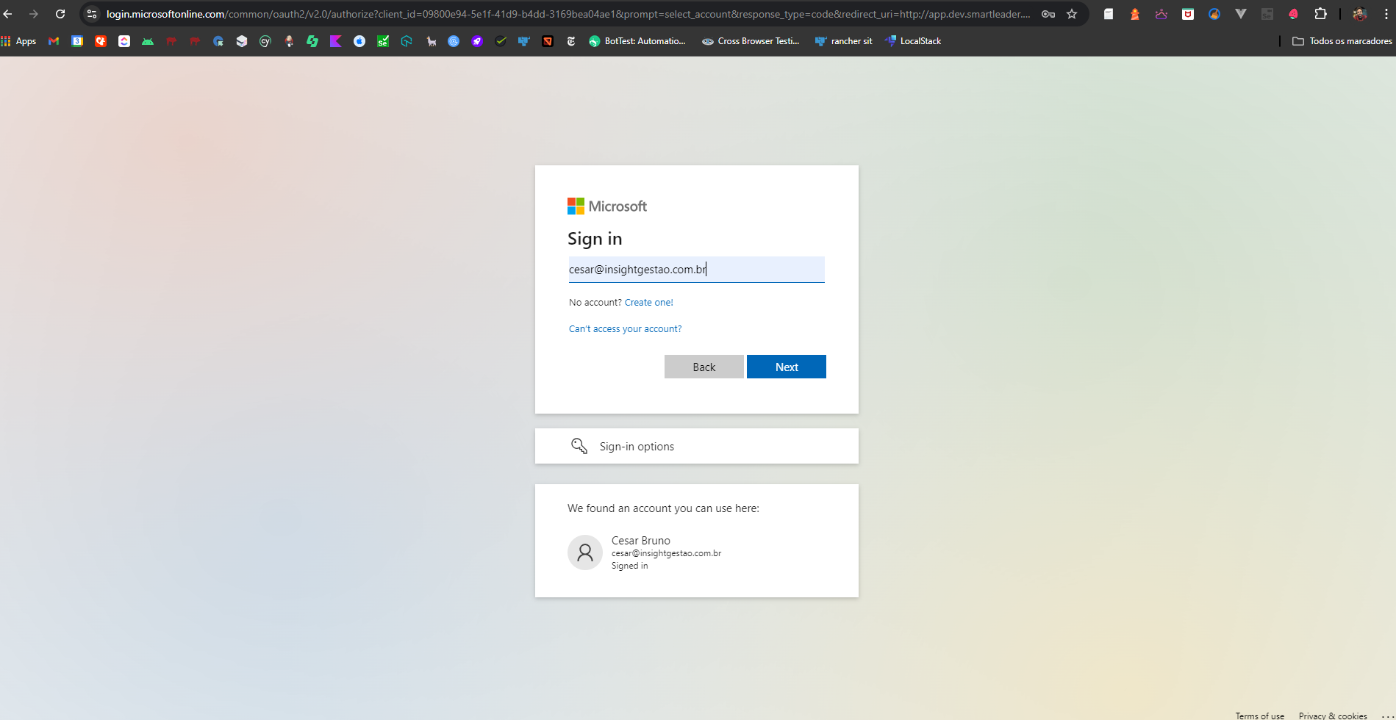Click the email input field
This screenshot has width=1396, height=720.
(x=696, y=270)
